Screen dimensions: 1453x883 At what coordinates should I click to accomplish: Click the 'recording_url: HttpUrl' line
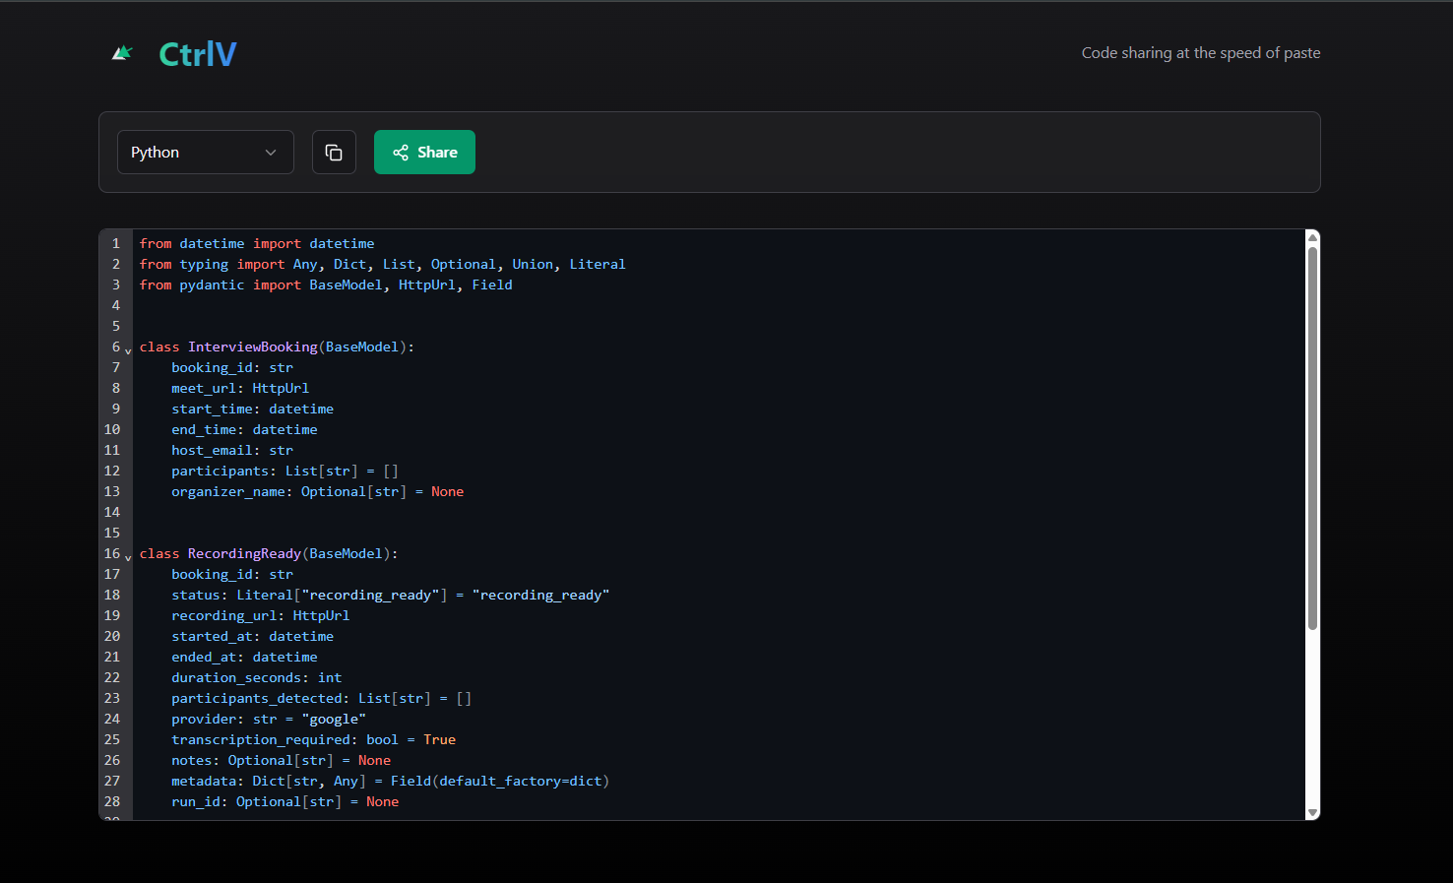(x=260, y=615)
